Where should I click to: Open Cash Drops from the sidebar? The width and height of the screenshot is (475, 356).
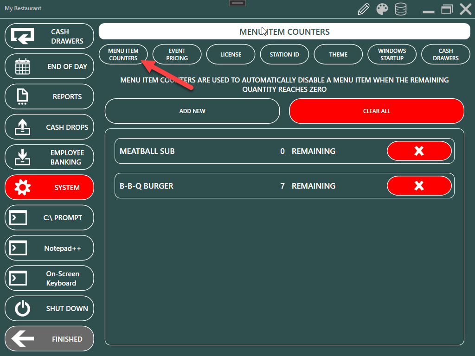(49, 127)
